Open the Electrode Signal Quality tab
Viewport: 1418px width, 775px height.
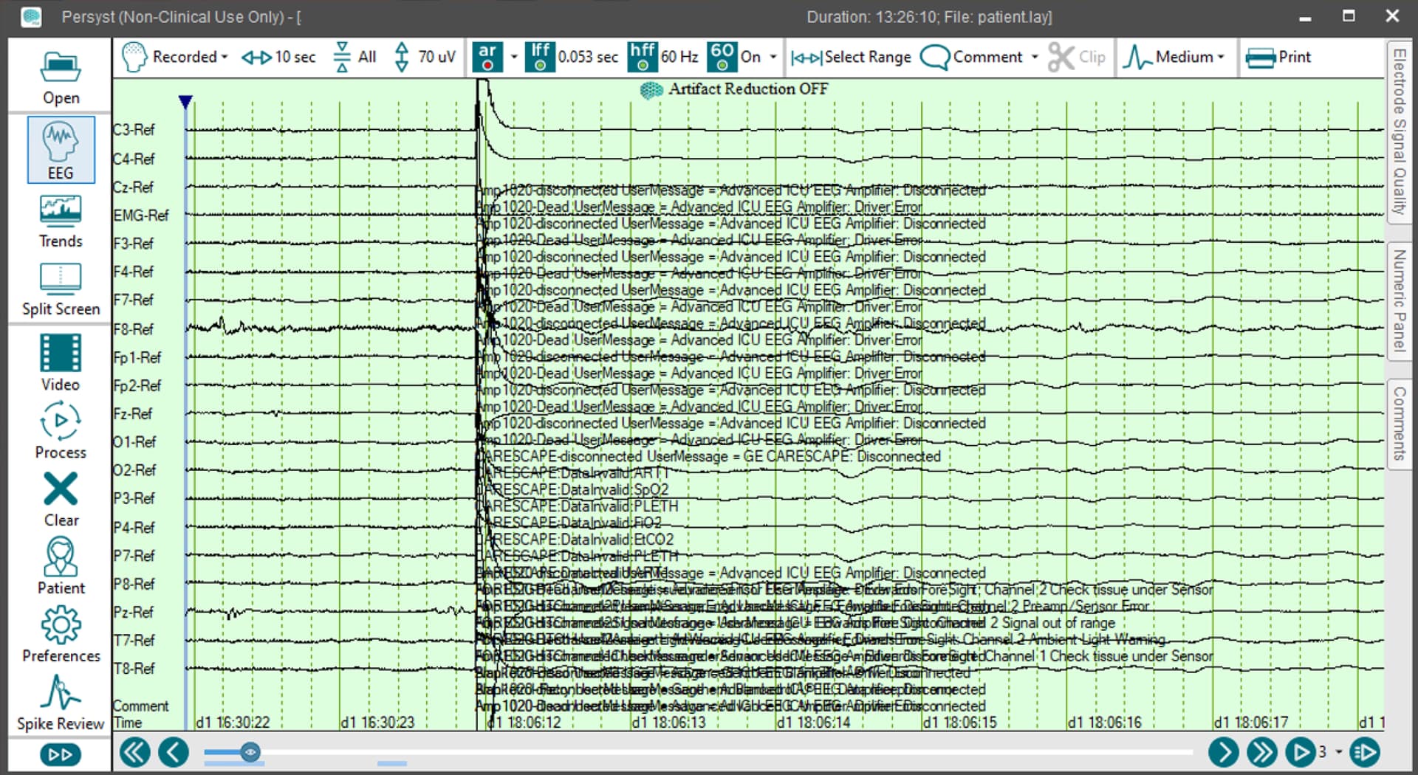click(1400, 131)
